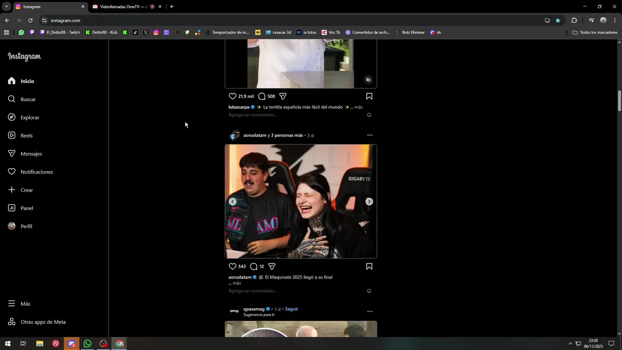Viewport: 622px width, 350px height.
Task: Open Buscar search panel
Action: click(22, 99)
